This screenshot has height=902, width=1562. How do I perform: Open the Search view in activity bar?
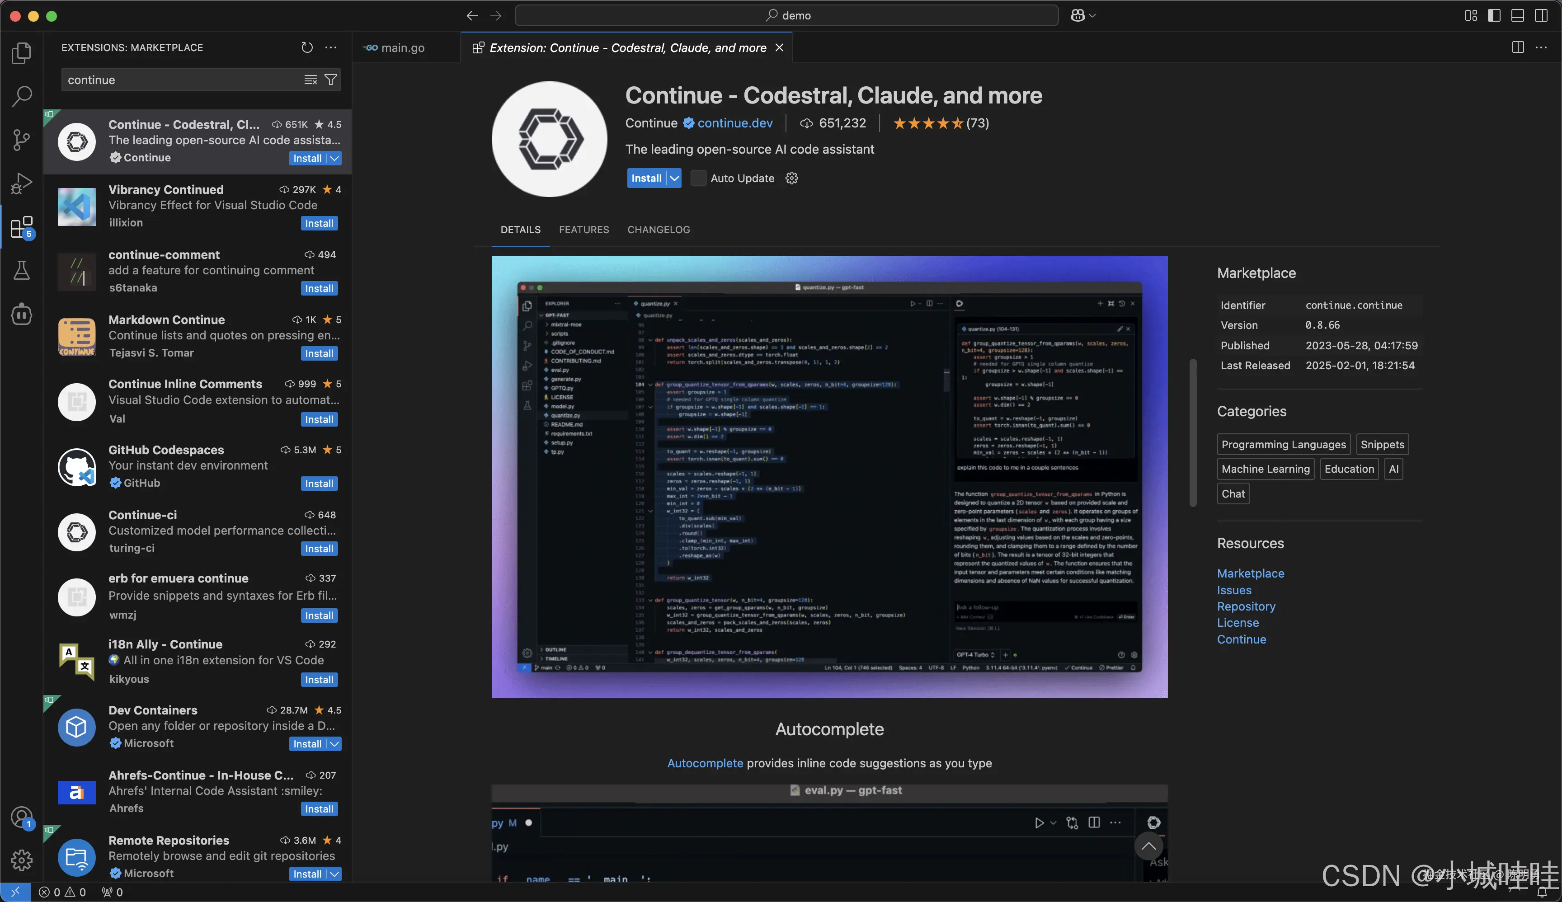pyautogui.click(x=22, y=96)
